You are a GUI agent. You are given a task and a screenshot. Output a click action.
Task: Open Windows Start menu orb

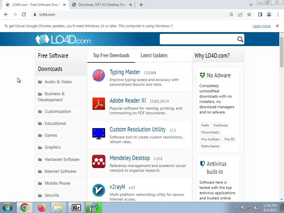[7, 207]
